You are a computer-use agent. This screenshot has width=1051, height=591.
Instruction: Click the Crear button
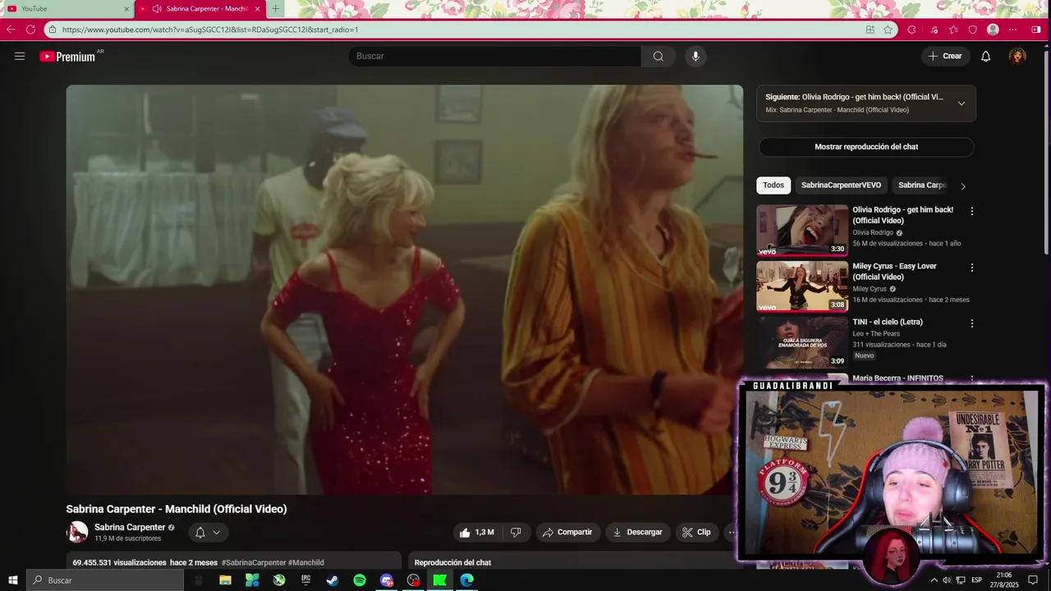click(945, 56)
